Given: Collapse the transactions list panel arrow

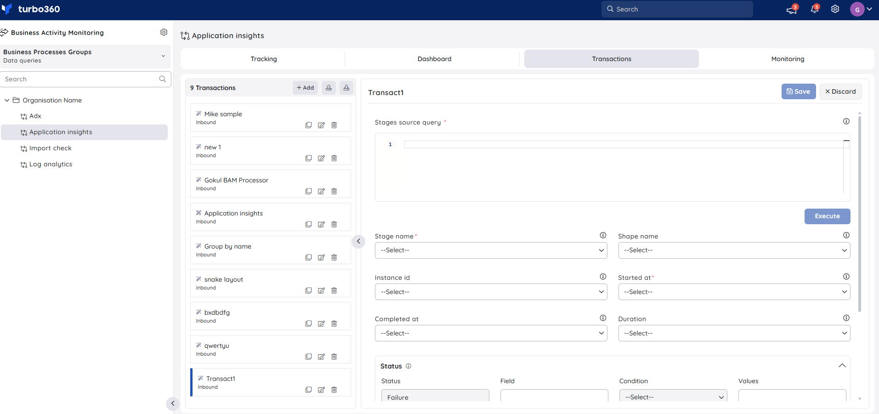Looking at the screenshot, I should pyautogui.click(x=358, y=241).
